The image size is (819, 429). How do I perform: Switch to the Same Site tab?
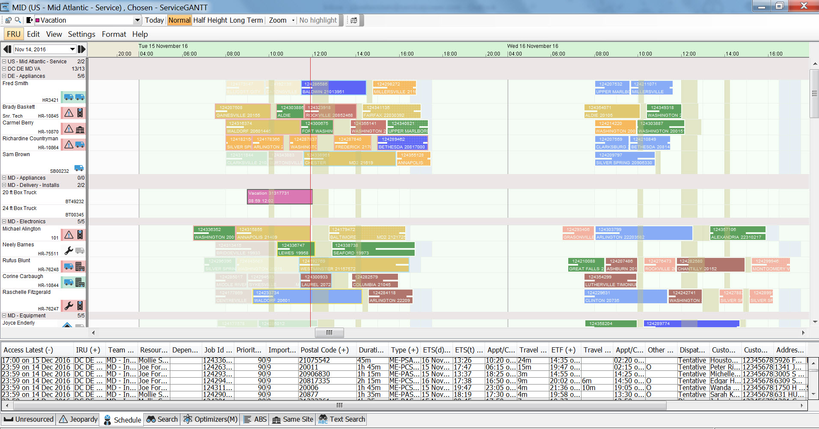(293, 419)
